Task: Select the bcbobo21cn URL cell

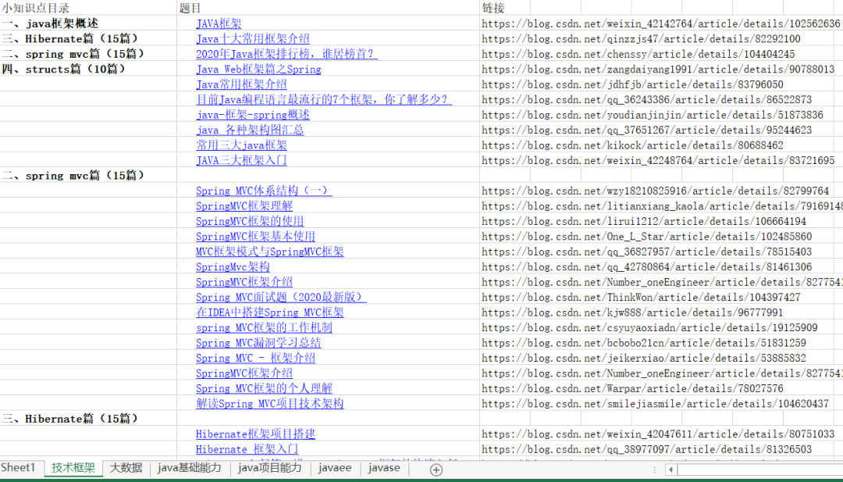Action: 643,343
